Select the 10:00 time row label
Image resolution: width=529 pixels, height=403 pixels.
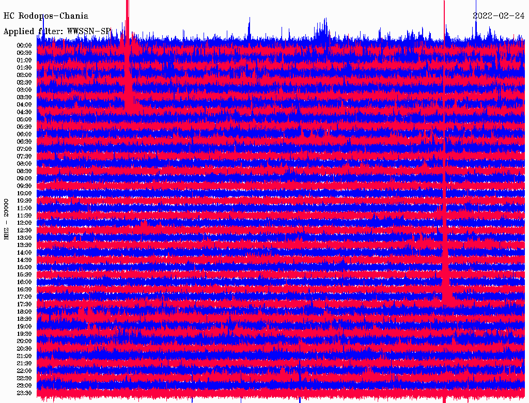(x=24, y=193)
